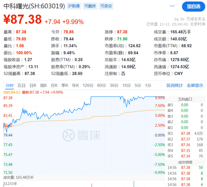Click the 可卖空 tag

click(106, 6)
